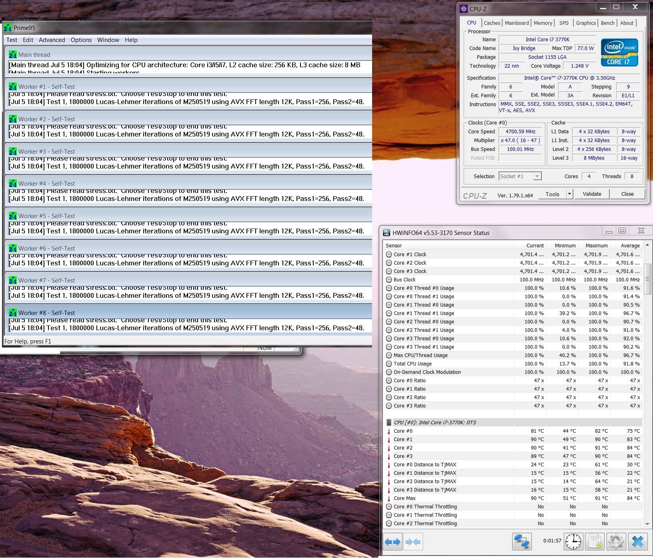
Task: Click the Main thread window icon in Prime95
Action: [13, 54]
